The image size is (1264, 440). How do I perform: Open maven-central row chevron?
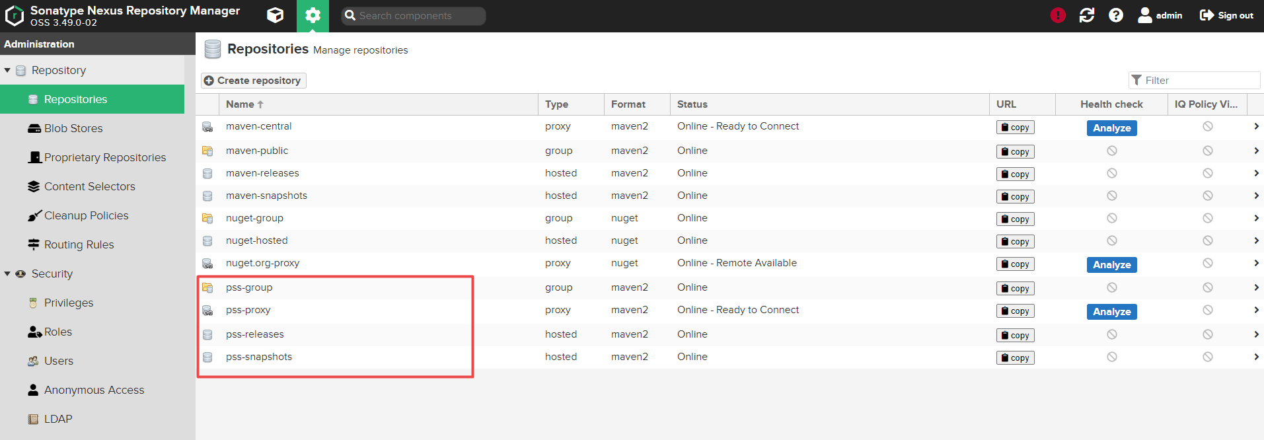tap(1255, 126)
